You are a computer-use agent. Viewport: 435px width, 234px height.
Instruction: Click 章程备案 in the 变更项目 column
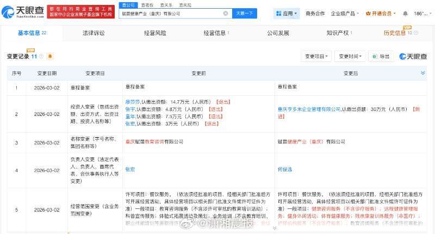pos(80,88)
